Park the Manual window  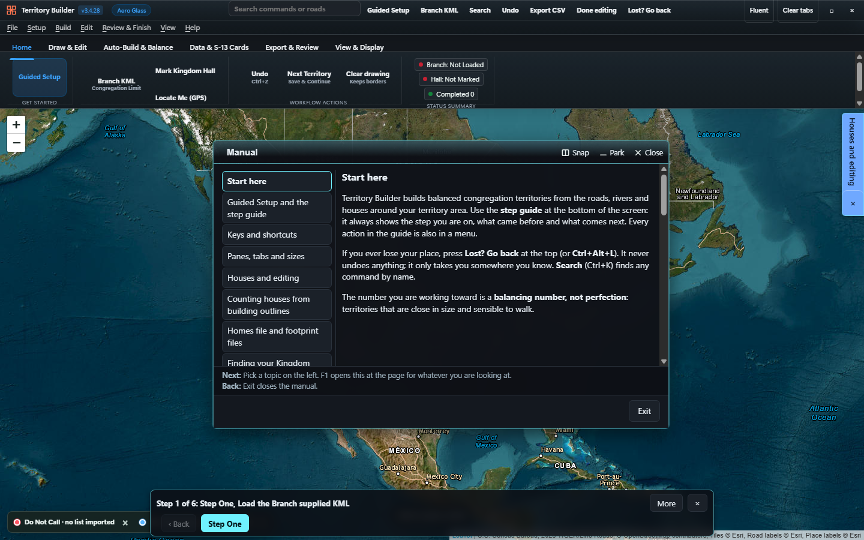[x=612, y=153]
